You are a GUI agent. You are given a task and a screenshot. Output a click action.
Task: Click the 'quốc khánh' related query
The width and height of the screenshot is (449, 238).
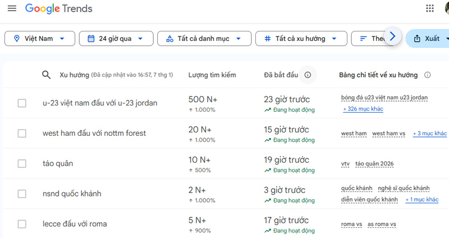point(356,188)
